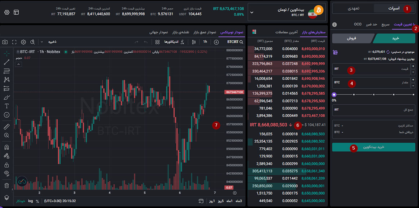Toggle the log scale on the chart

[x=30, y=201]
